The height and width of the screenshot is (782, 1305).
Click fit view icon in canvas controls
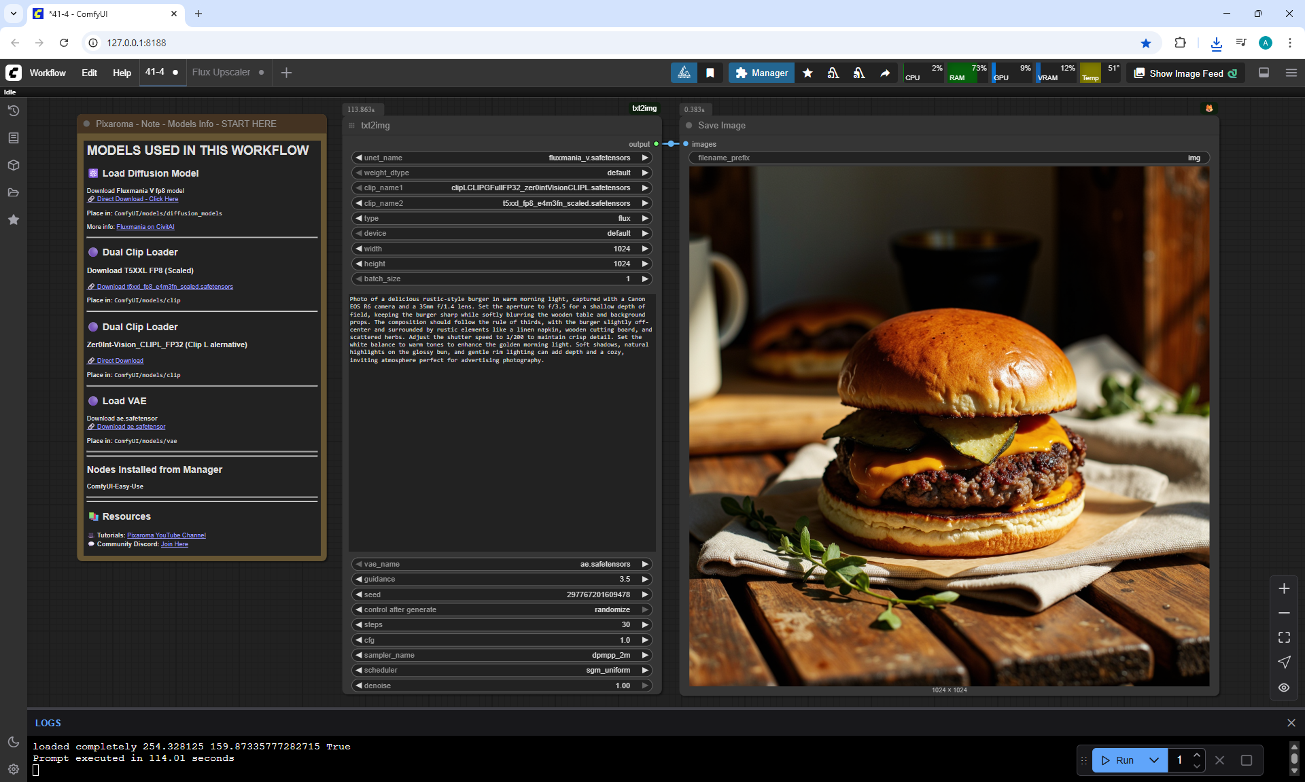pos(1284,637)
